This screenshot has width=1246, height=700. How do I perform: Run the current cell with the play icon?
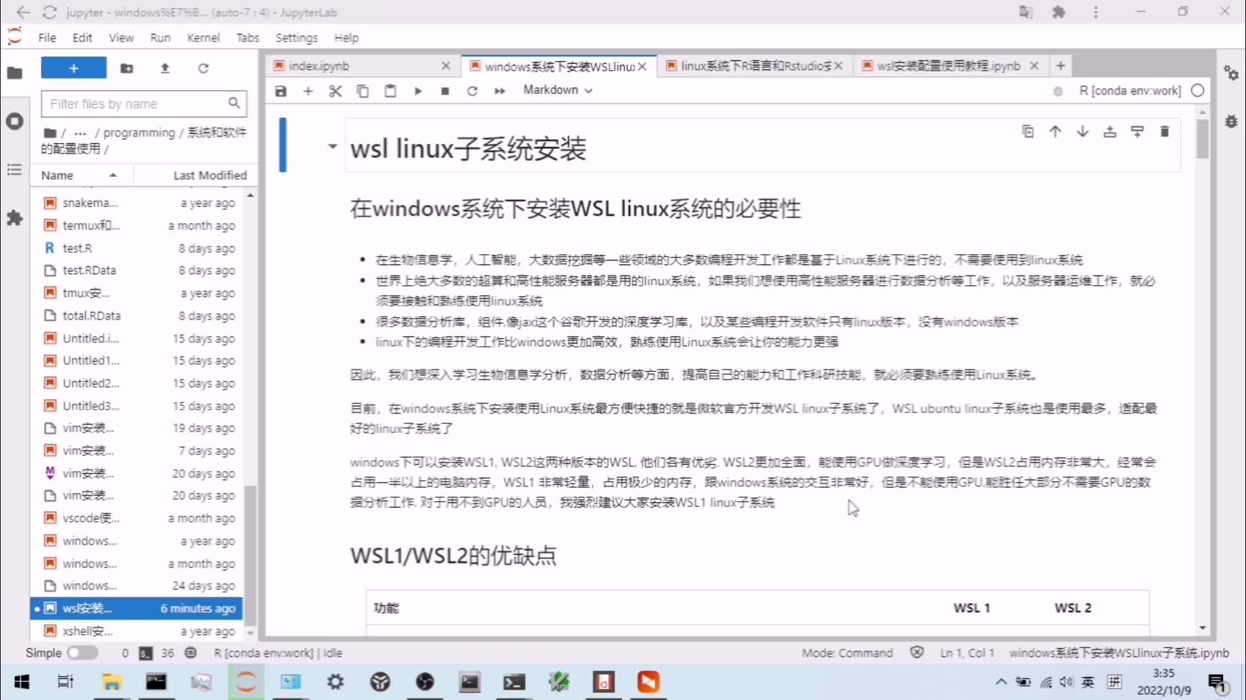[x=418, y=91]
